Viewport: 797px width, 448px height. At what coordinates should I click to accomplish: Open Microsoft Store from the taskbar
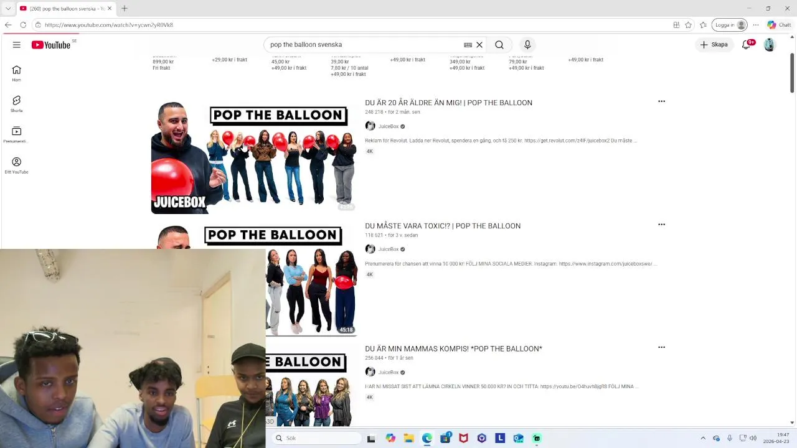[x=445, y=438]
